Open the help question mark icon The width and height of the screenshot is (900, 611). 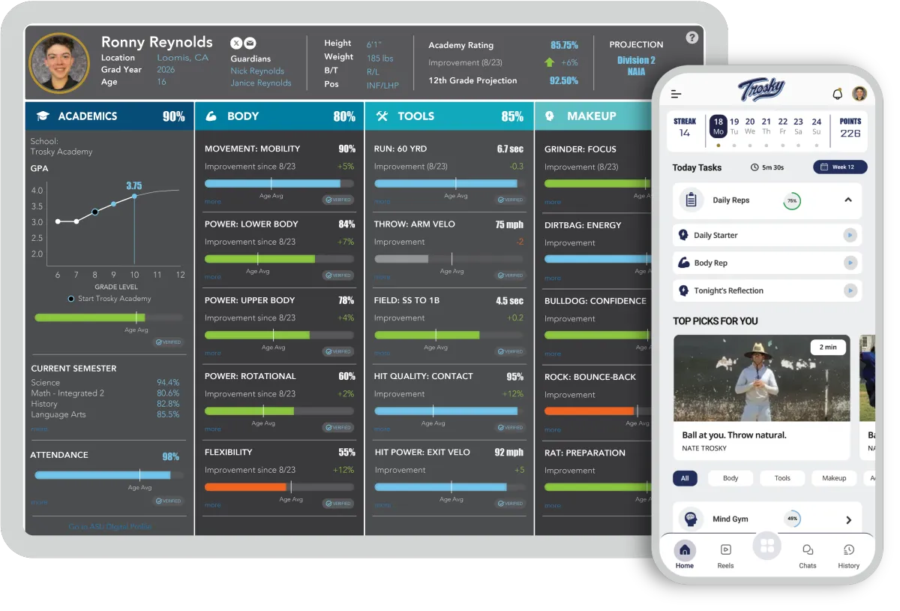tap(692, 38)
